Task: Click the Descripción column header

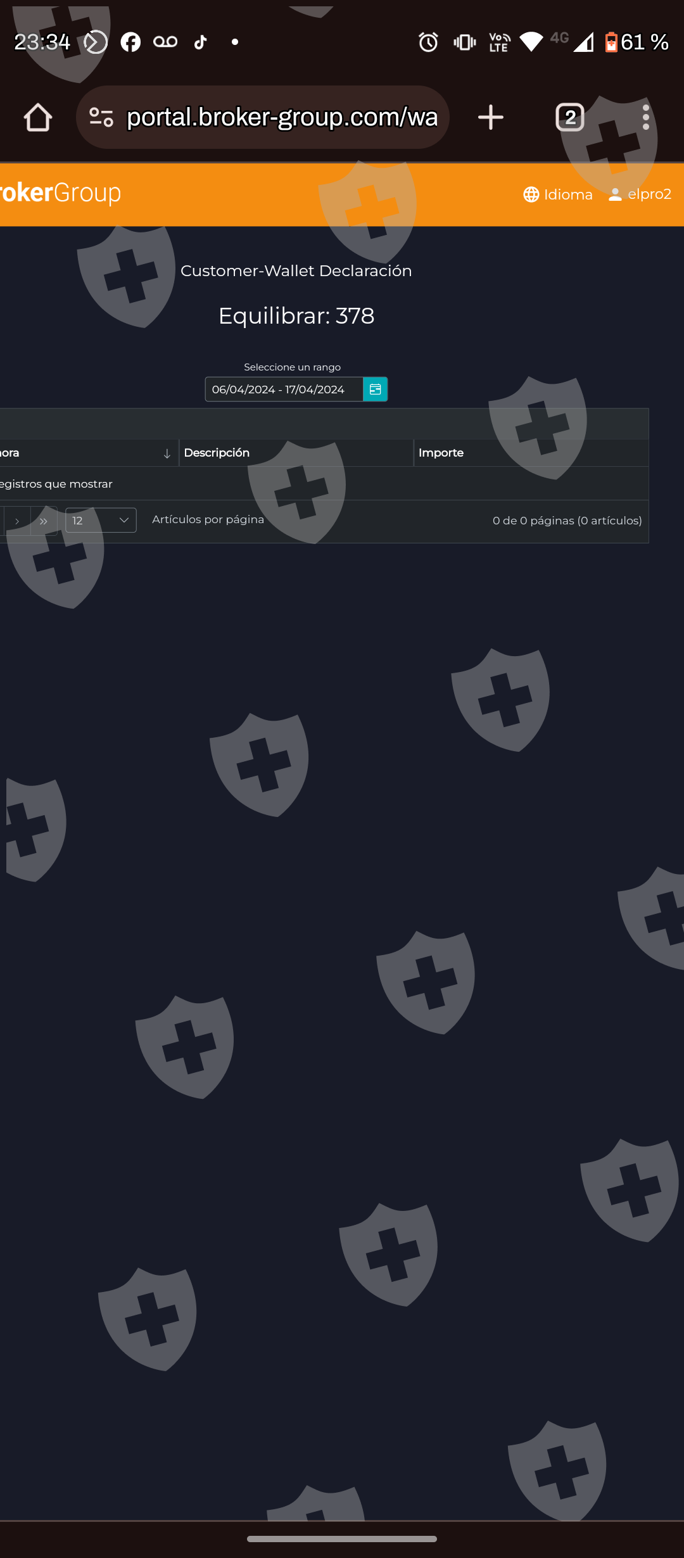Action: [x=217, y=453]
